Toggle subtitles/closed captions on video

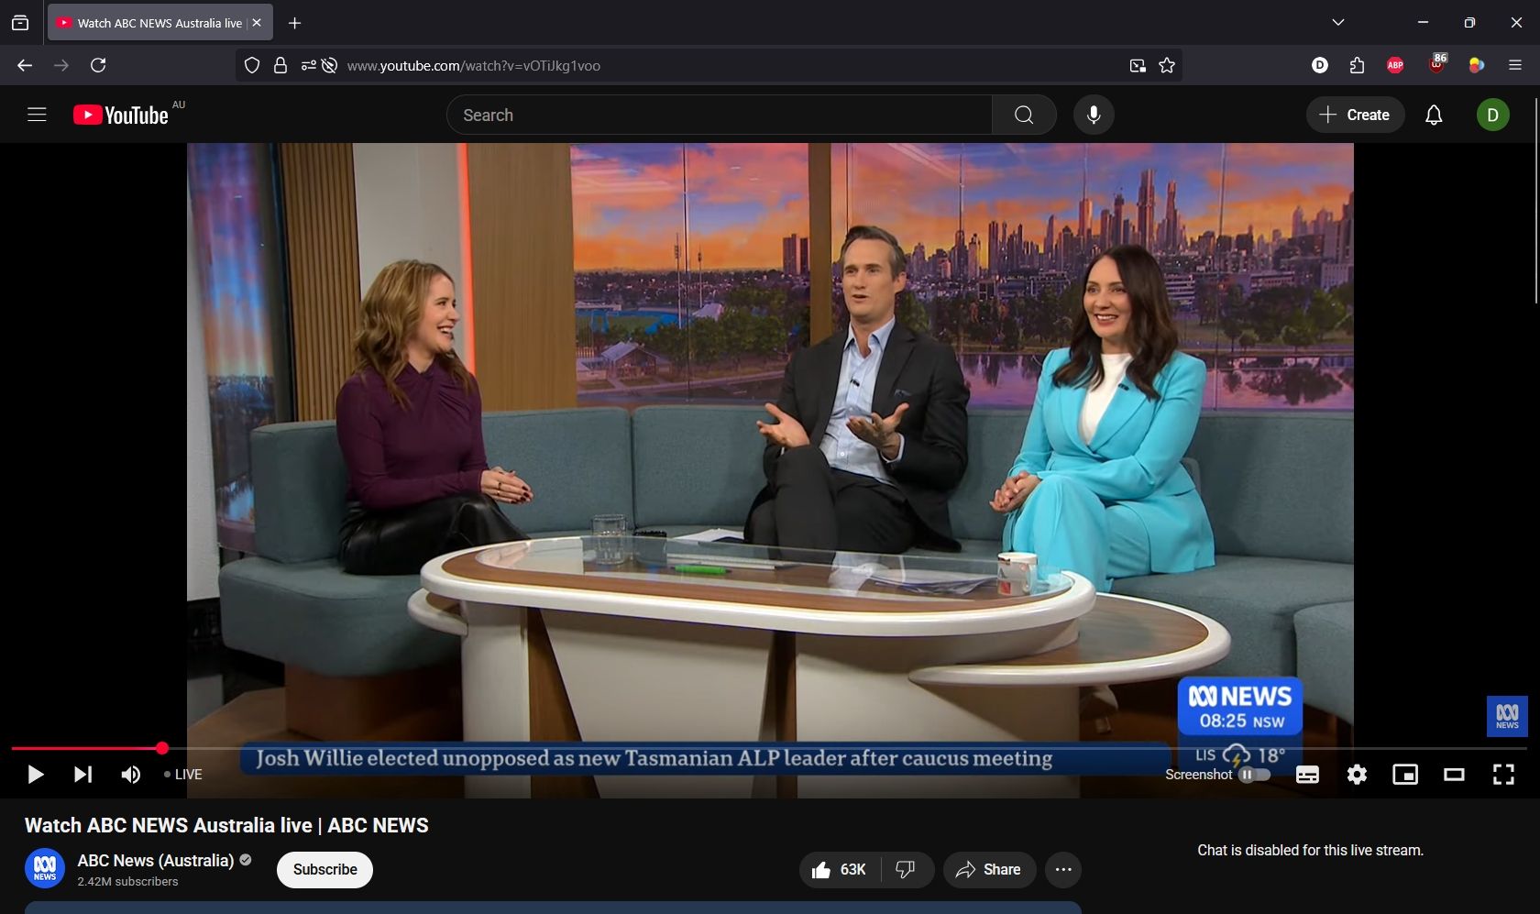tap(1307, 775)
